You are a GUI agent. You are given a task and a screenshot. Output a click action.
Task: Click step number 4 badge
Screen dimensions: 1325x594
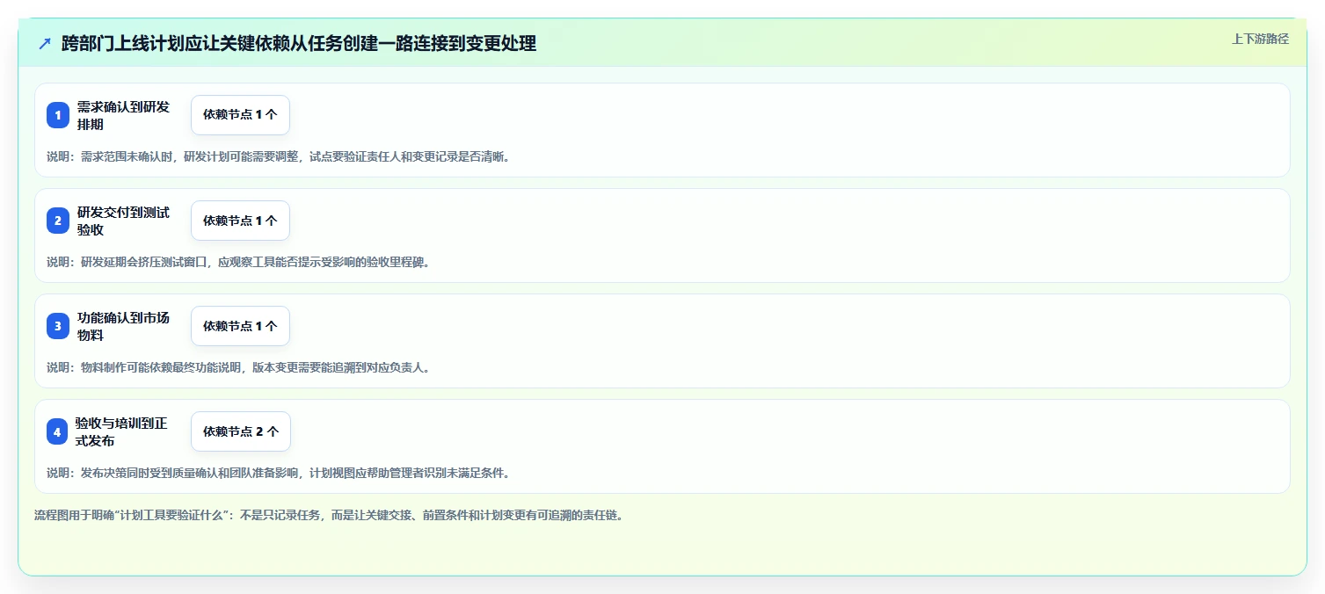(x=58, y=431)
